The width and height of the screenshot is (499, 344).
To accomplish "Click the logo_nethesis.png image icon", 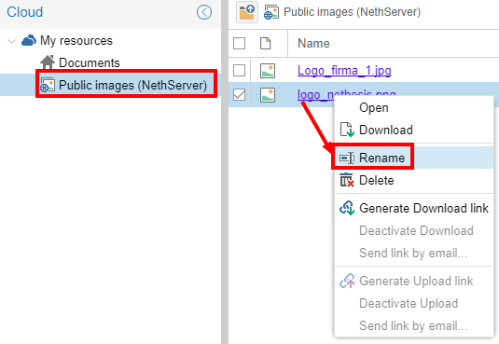I will 268,95.
